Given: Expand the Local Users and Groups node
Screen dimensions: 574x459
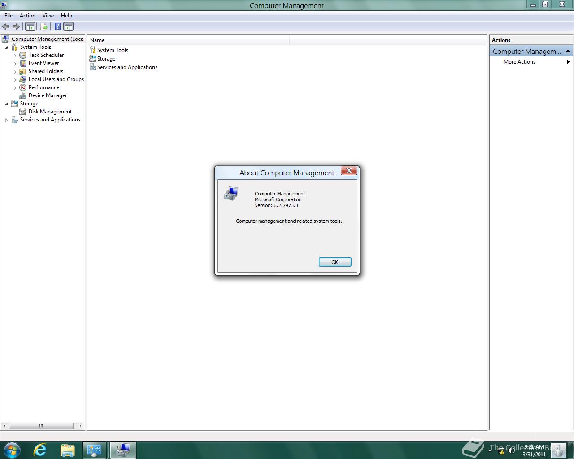Looking at the screenshot, I should [x=15, y=80].
